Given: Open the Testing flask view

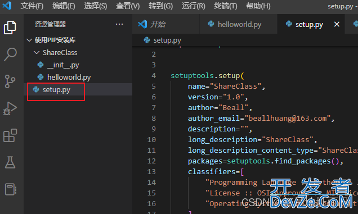Looking at the screenshot, I should [10, 162].
